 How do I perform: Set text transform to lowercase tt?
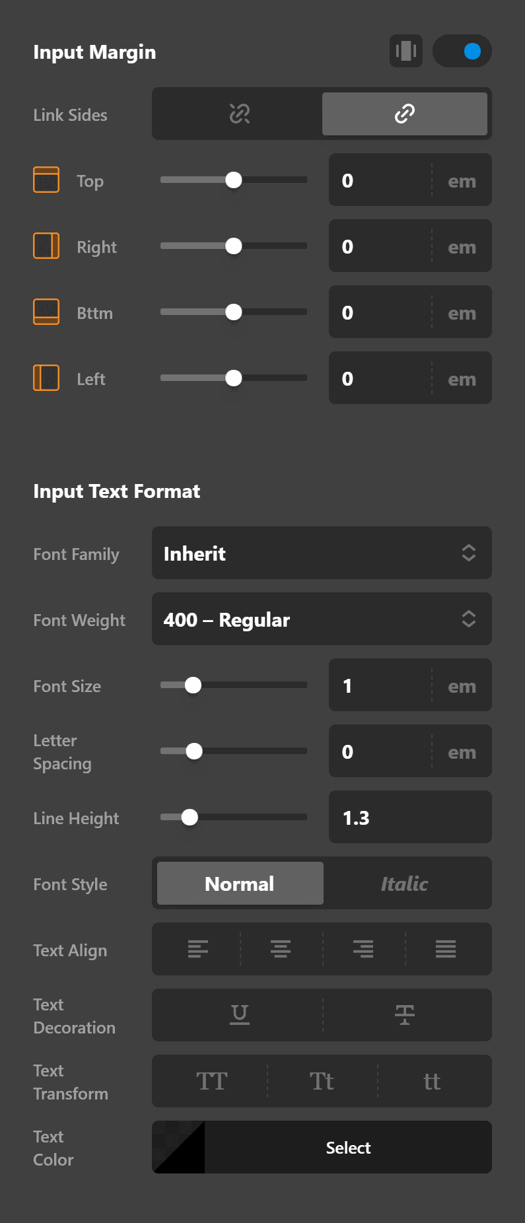432,1081
